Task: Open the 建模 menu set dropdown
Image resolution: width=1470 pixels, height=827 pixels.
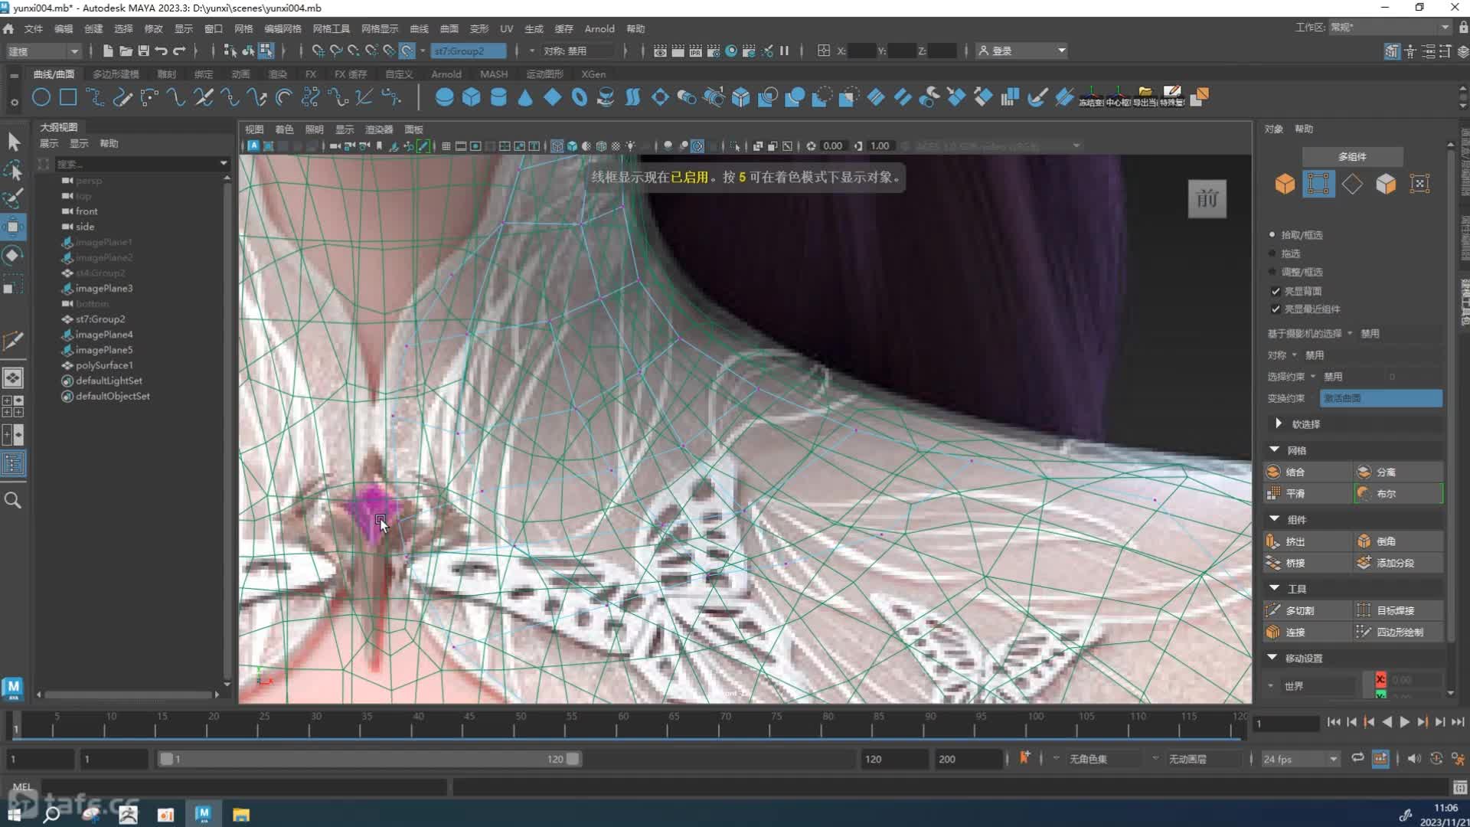Action: (x=43, y=51)
